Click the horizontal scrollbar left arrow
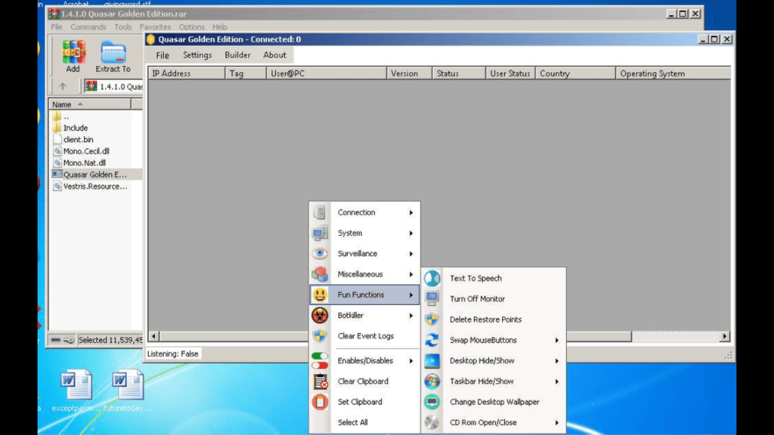Image resolution: width=774 pixels, height=435 pixels. coord(154,336)
